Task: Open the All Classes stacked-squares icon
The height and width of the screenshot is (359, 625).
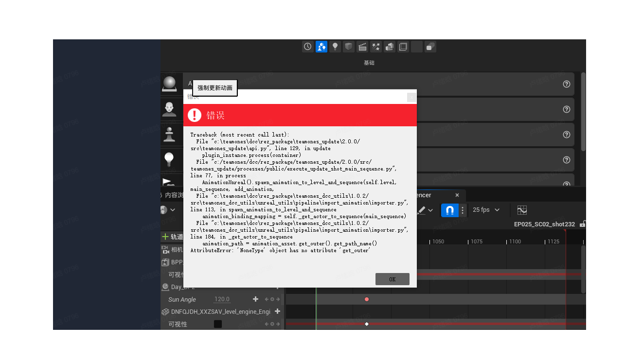Action: (x=430, y=47)
